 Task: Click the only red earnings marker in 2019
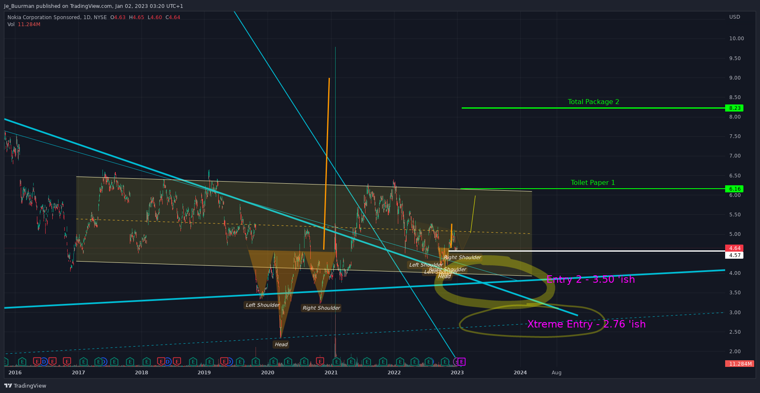pos(224,362)
